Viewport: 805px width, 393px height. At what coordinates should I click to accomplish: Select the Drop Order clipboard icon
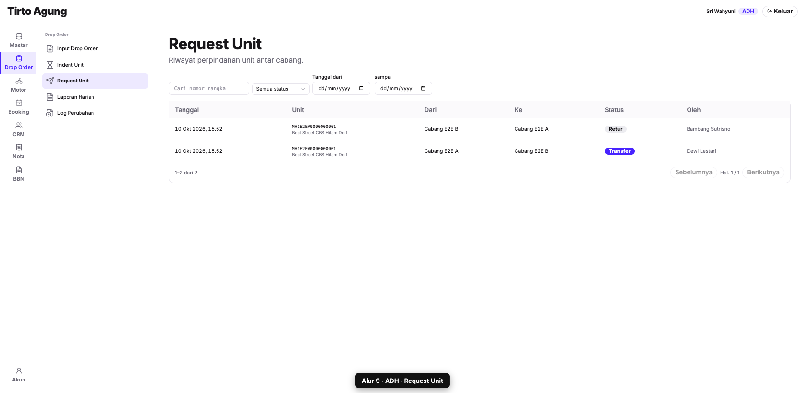tap(19, 58)
